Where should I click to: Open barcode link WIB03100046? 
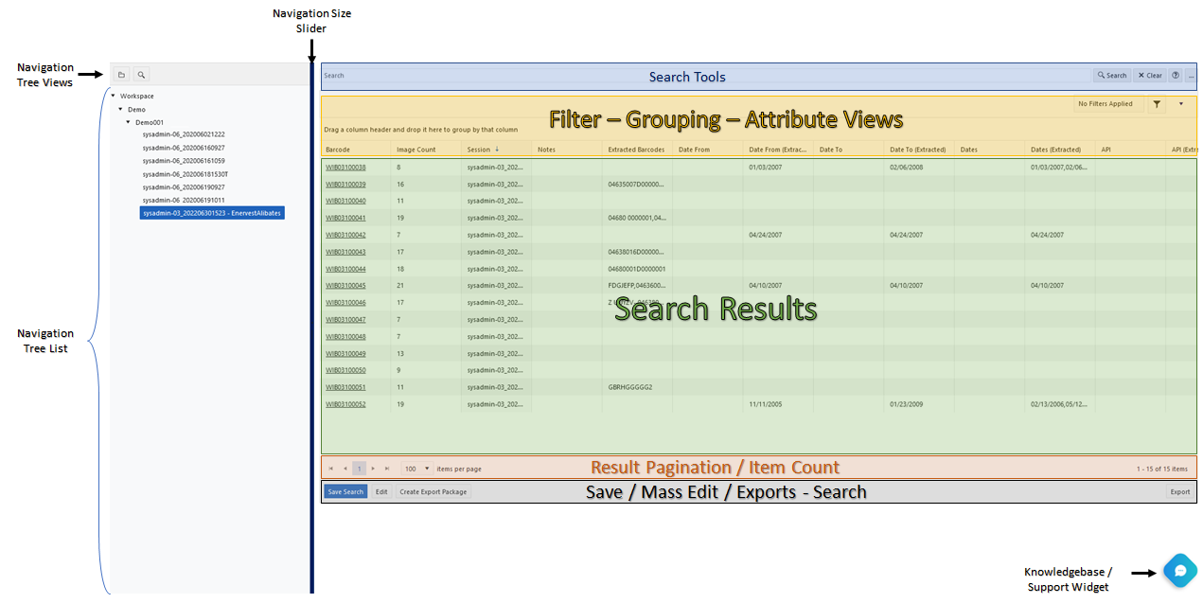tap(345, 303)
